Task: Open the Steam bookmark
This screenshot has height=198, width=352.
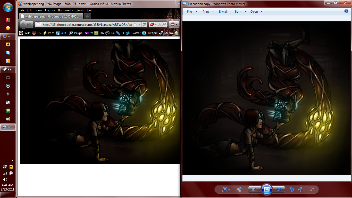Action: 166,33
